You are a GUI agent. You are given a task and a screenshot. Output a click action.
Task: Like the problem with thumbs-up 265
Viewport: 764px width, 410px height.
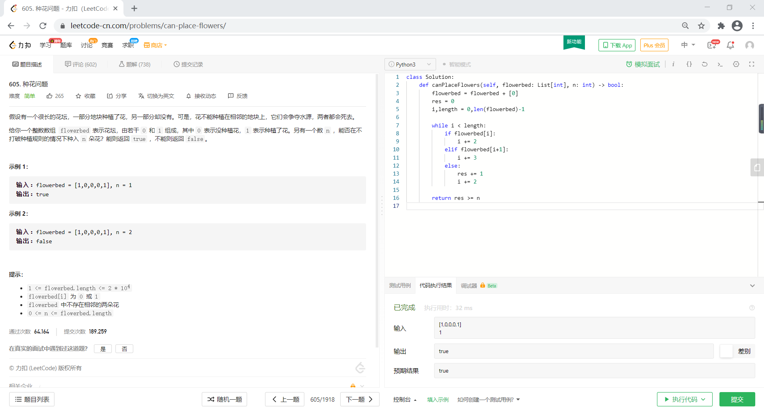click(55, 96)
